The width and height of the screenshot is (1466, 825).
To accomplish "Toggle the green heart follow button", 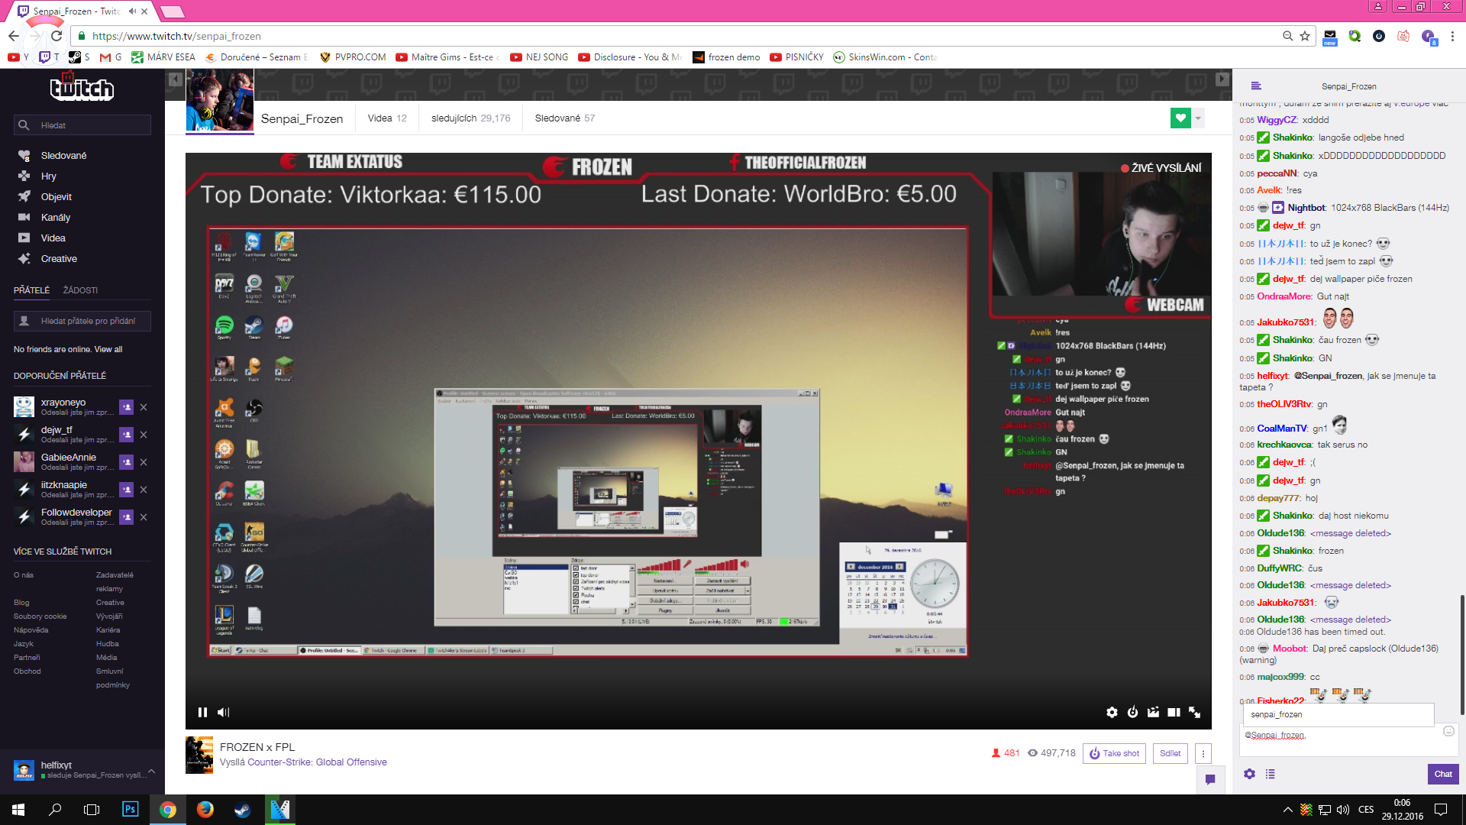I will click(x=1180, y=118).
